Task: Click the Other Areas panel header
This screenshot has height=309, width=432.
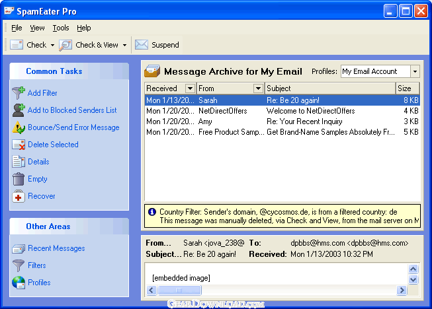Action: pyautogui.click(x=69, y=226)
